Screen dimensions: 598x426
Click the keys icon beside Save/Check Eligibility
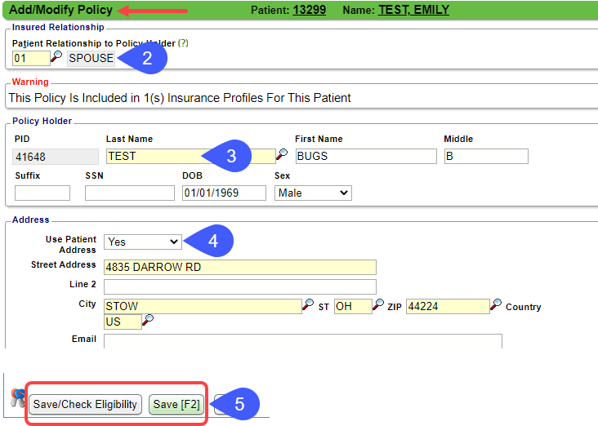click(x=17, y=398)
